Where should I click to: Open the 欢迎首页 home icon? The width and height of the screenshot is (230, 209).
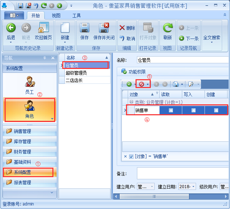(43, 28)
